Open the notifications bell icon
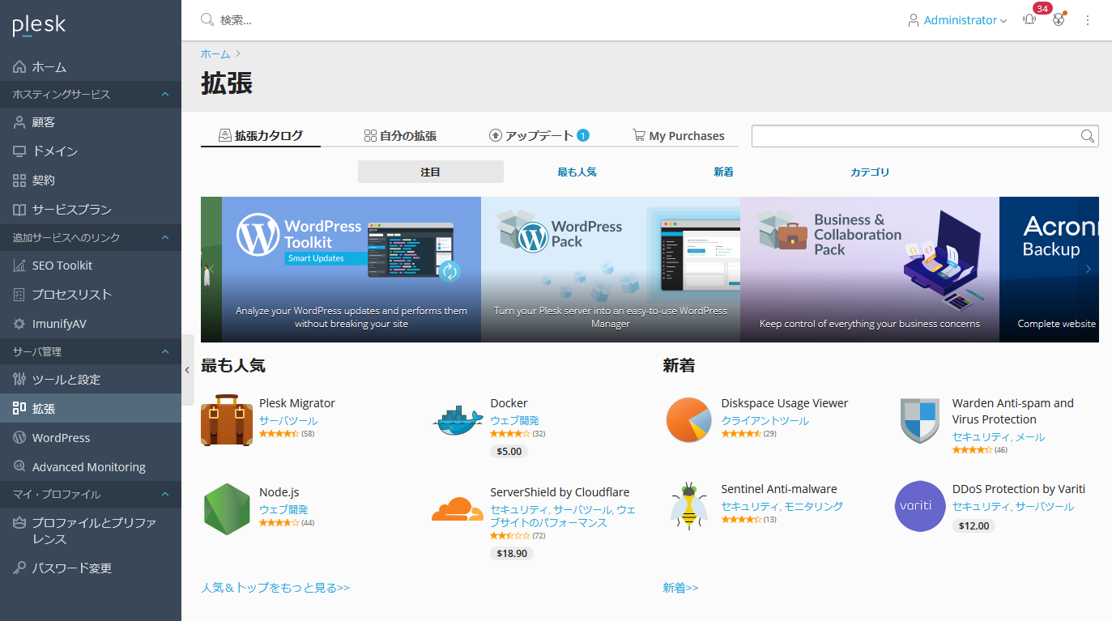Screen dimensions: 1112x621 pos(1029,20)
